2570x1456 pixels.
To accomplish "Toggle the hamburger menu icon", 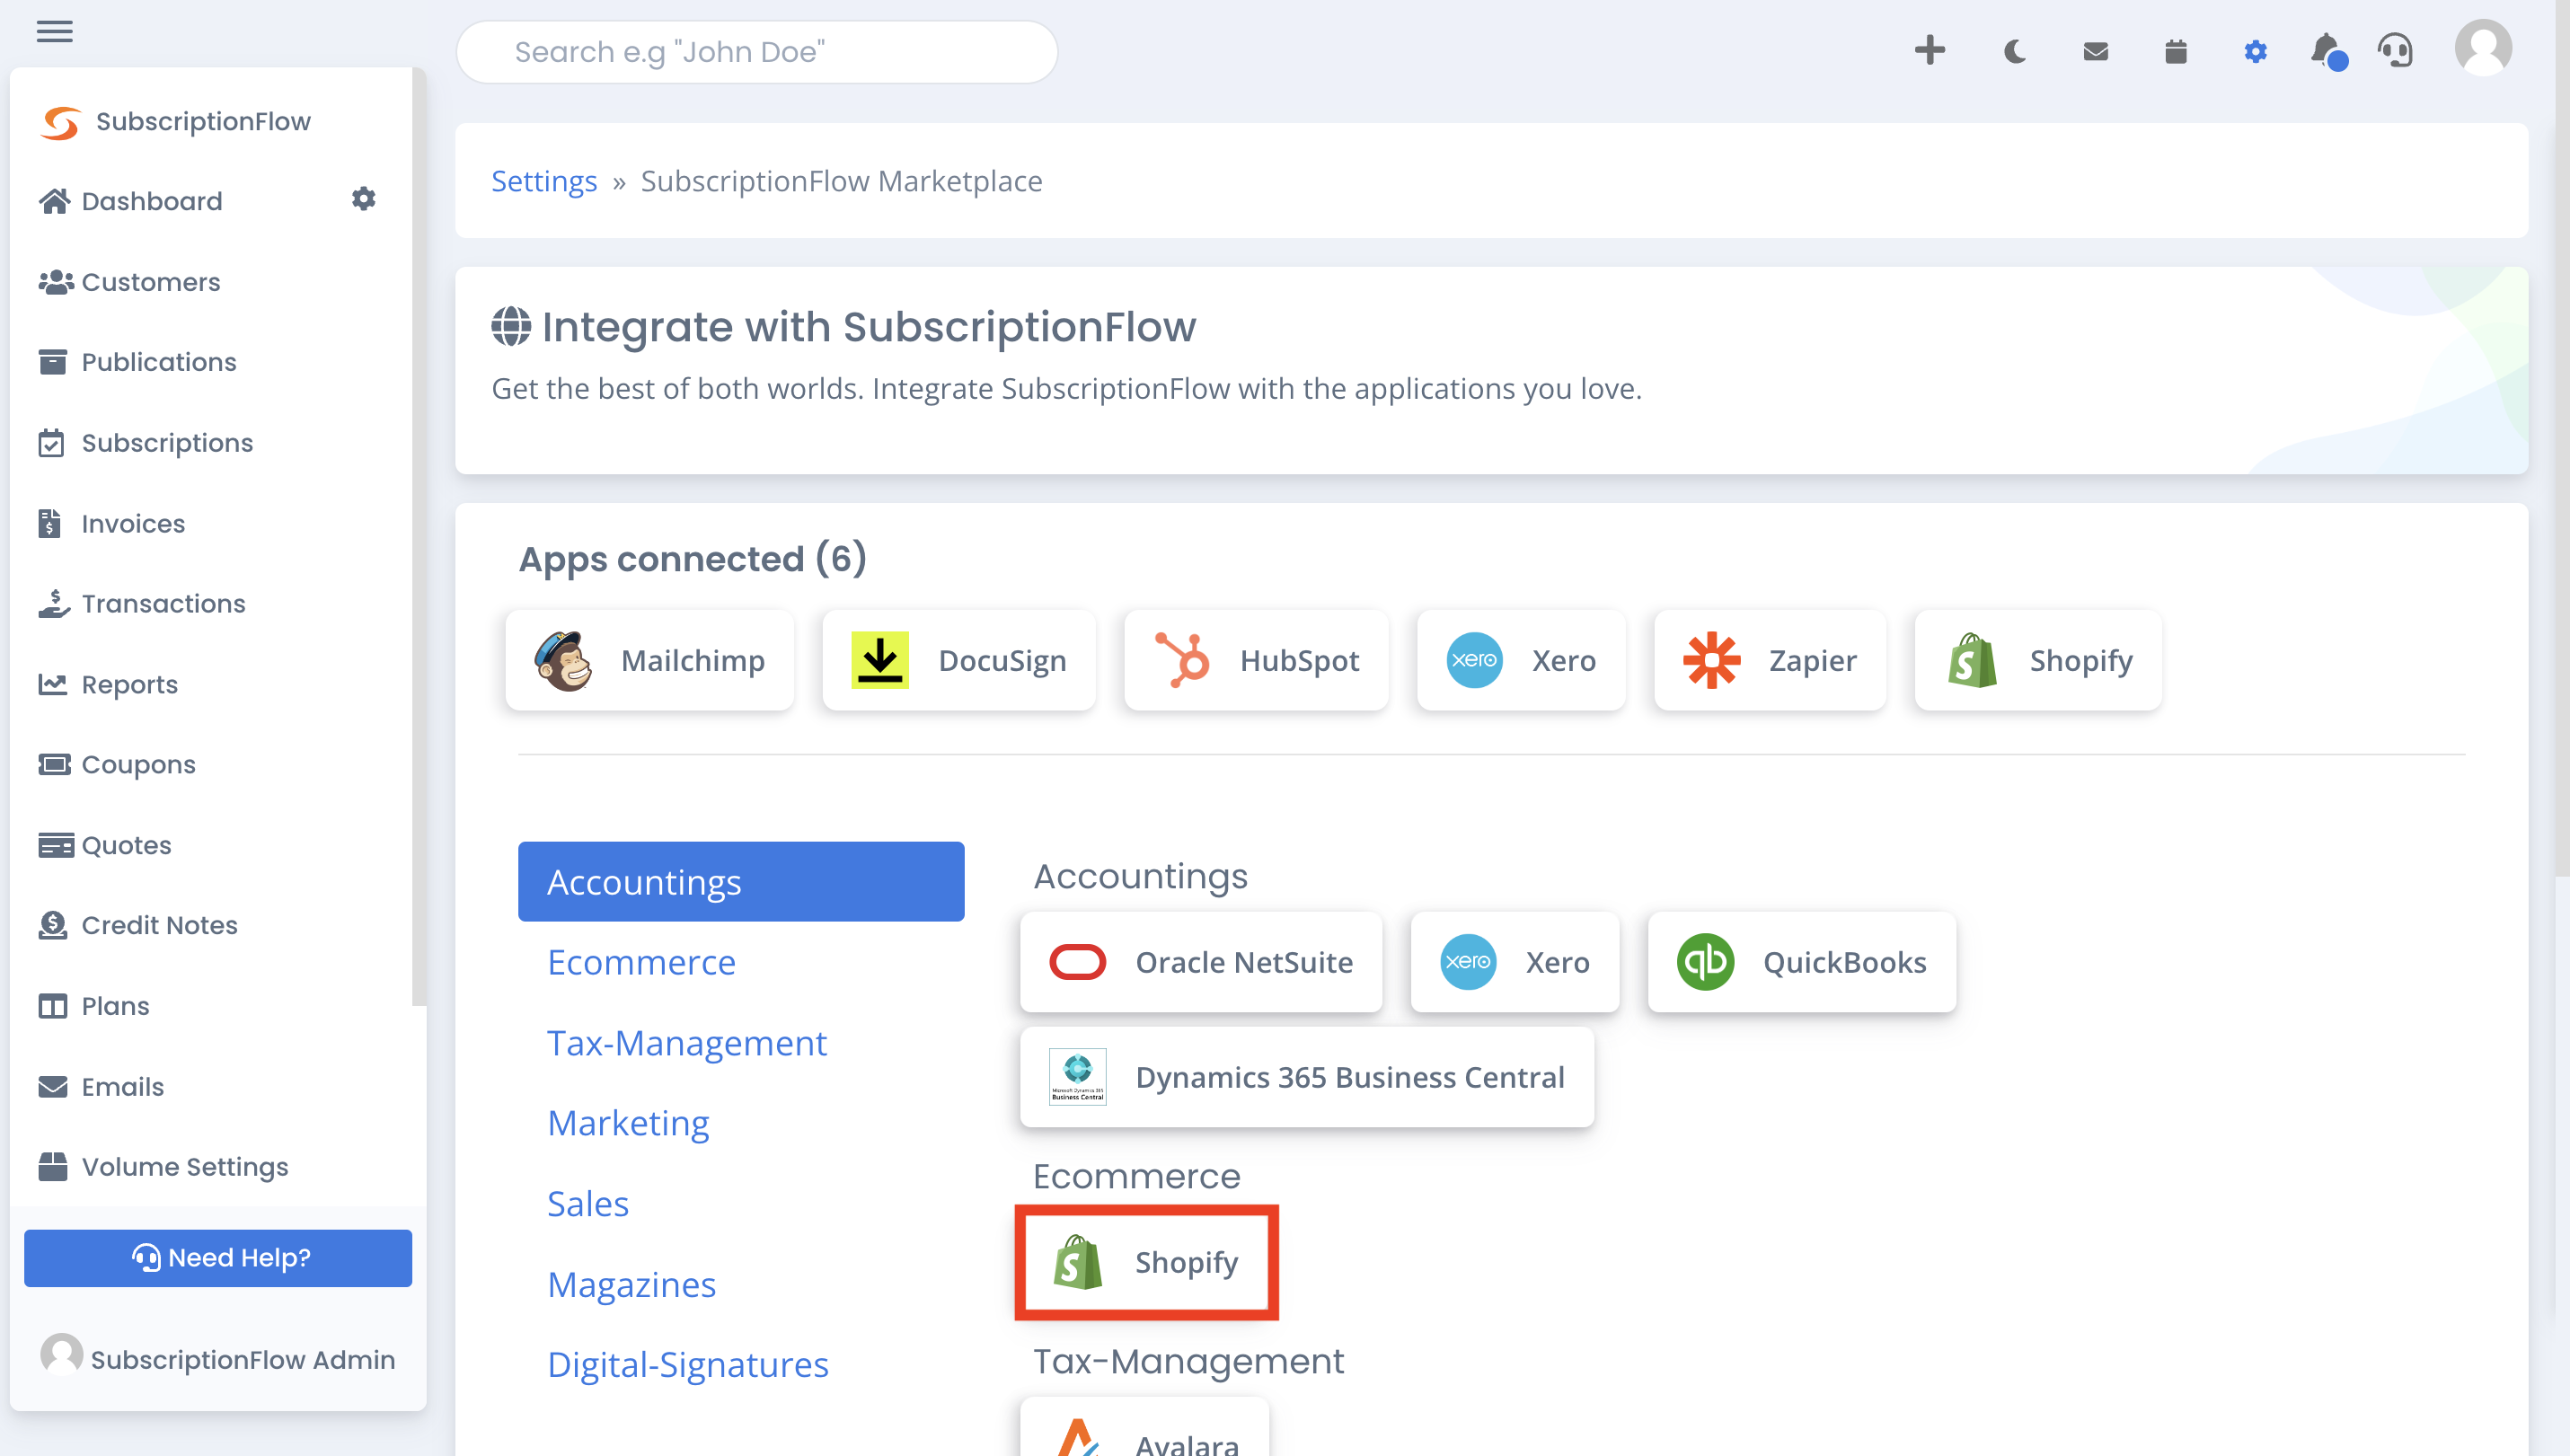I will (54, 31).
